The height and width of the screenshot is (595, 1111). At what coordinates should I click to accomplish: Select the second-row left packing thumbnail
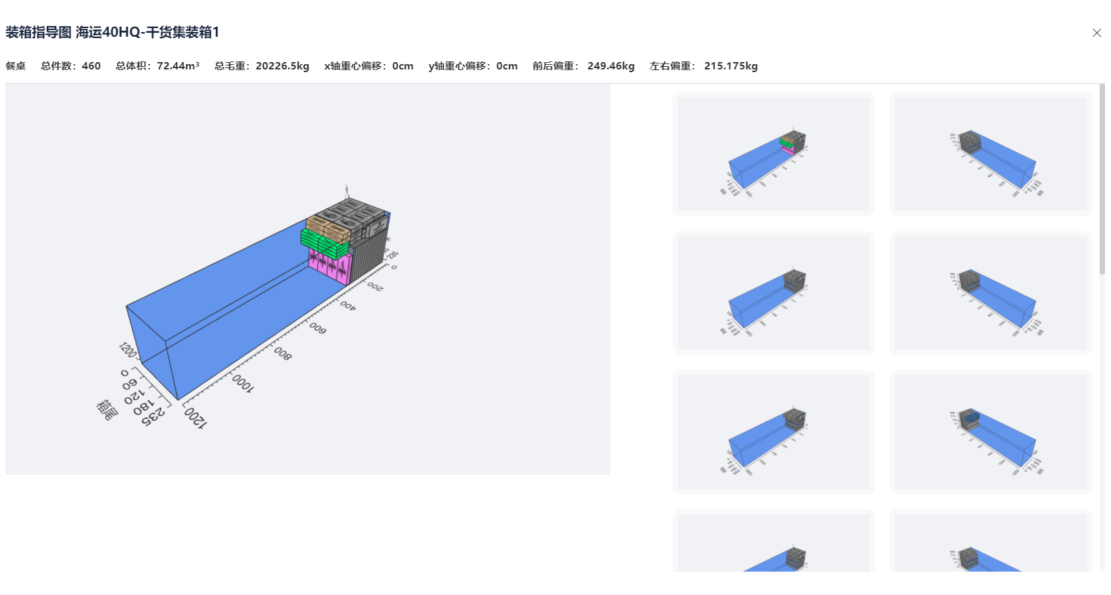[773, 293]
